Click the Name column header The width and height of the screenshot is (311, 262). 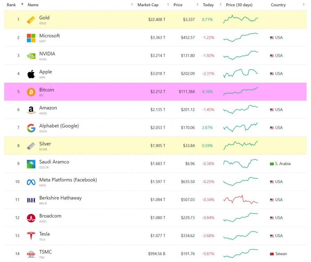[33, 5]
